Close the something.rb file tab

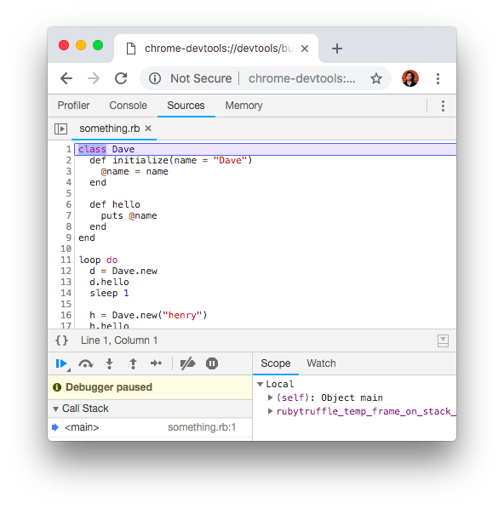coord(148,129)
